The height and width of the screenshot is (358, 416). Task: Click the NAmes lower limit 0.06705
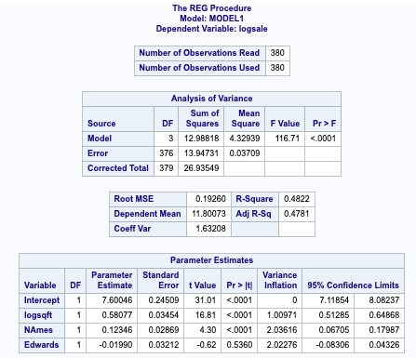click(334, 330)
